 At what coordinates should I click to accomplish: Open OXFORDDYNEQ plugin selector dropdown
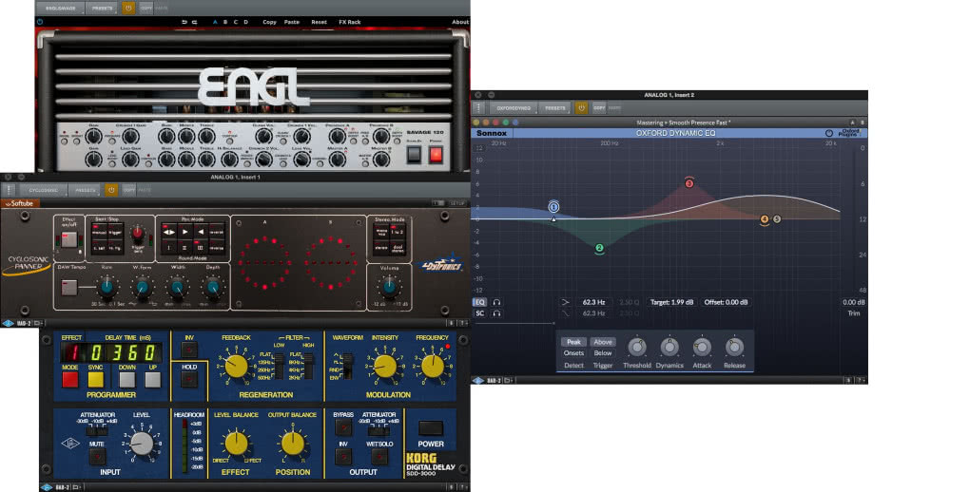click(513, 107)
